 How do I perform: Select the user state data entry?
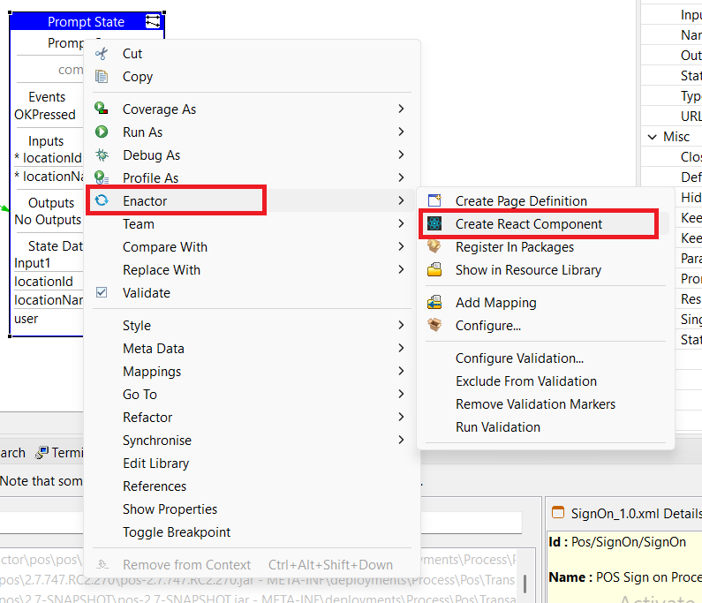(26, 319)
